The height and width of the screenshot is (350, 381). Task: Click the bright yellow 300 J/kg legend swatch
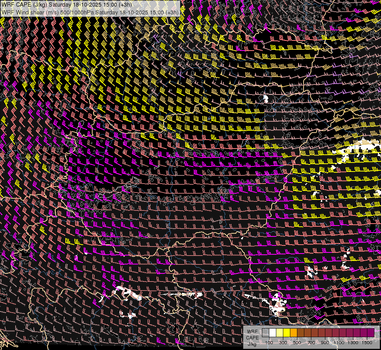[287, 333]
